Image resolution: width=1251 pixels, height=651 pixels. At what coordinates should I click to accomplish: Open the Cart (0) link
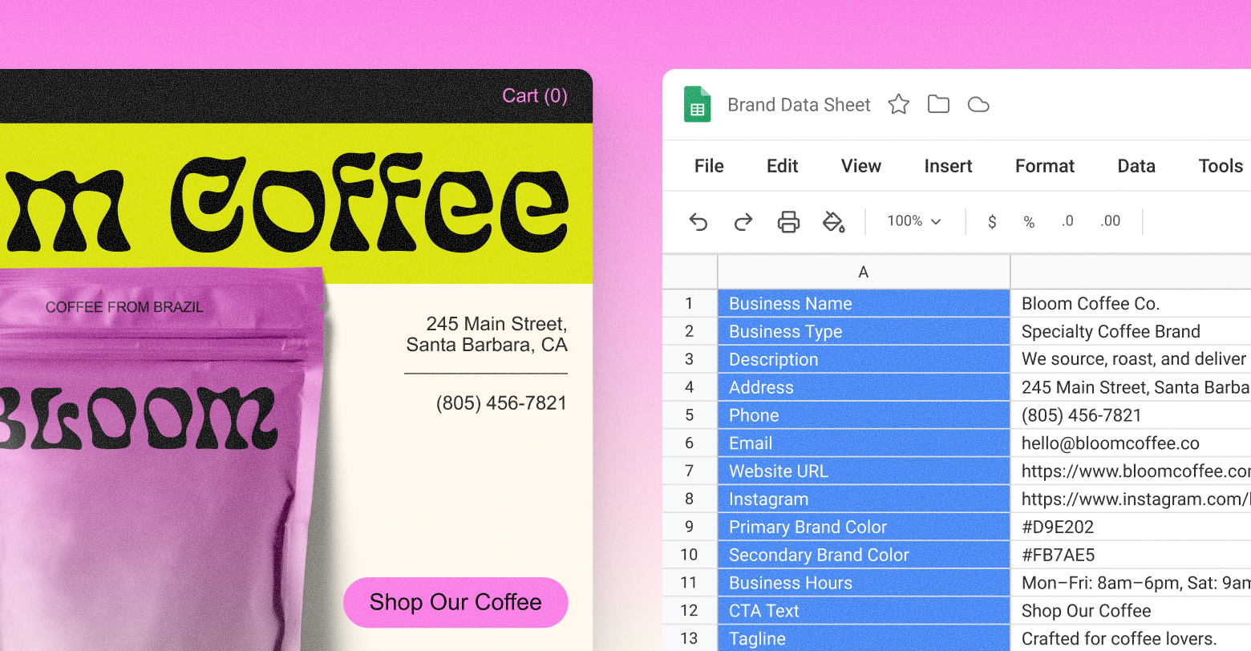click(x=535, y=96)
